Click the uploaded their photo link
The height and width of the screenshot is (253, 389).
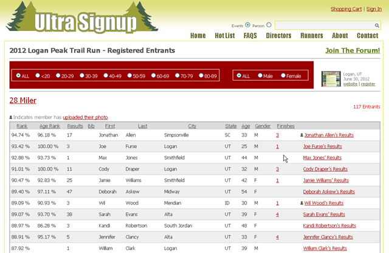85,117
